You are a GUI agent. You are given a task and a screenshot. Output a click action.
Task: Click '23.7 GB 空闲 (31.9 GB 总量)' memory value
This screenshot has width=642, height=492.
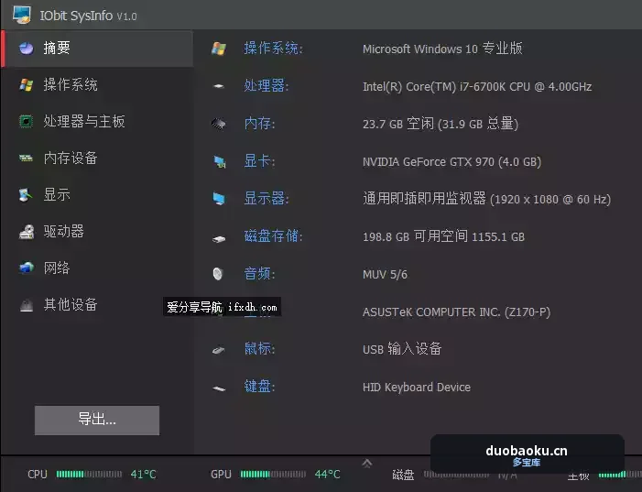[x=441, y=124]
